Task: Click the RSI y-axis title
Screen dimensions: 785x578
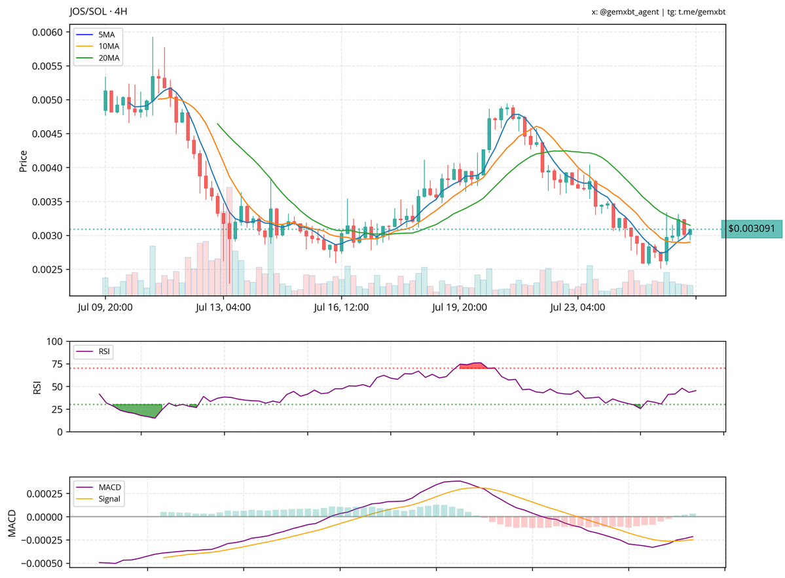Action: point(37,388)
